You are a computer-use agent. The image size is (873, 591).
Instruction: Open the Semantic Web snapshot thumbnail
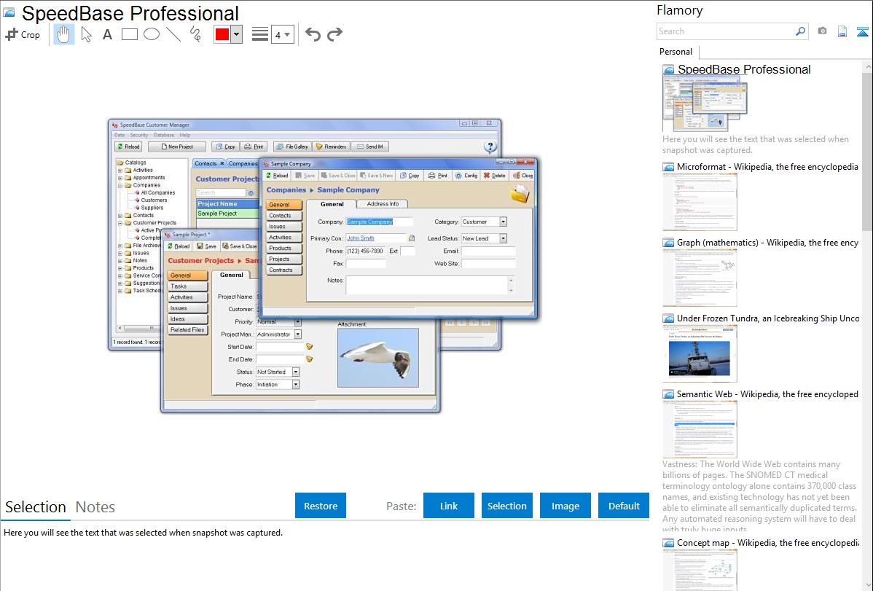700,429
